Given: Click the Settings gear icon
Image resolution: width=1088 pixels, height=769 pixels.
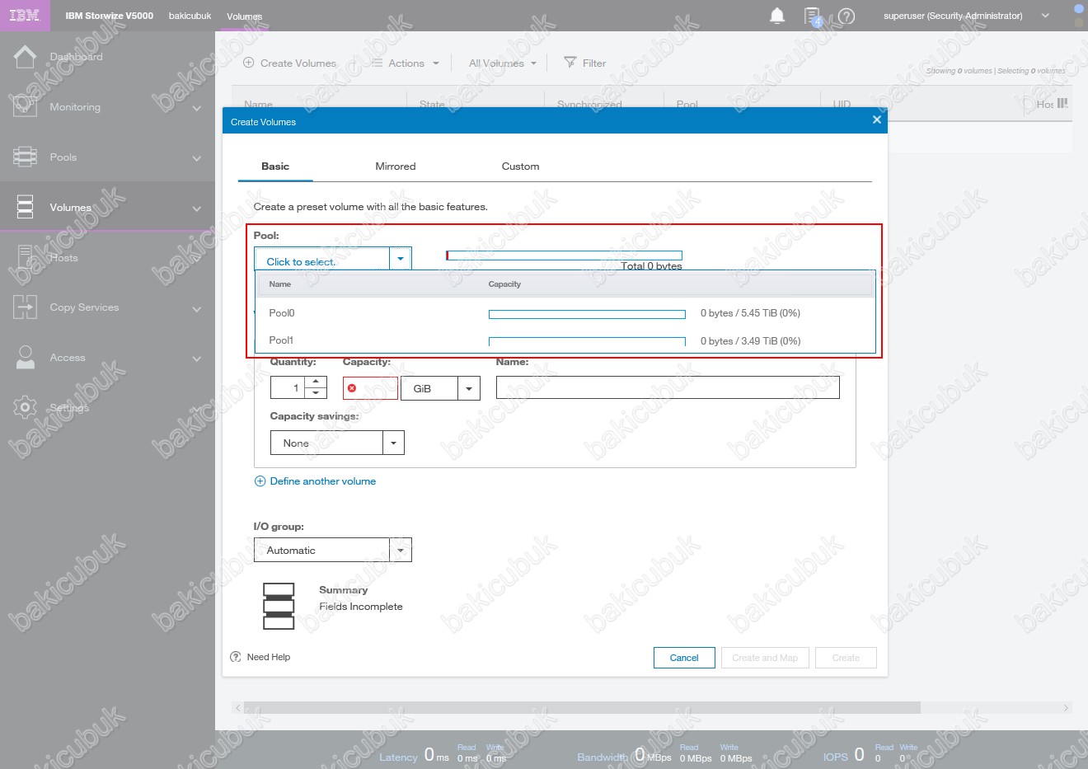Looking at the screenshot, I should tap(25, 407).
